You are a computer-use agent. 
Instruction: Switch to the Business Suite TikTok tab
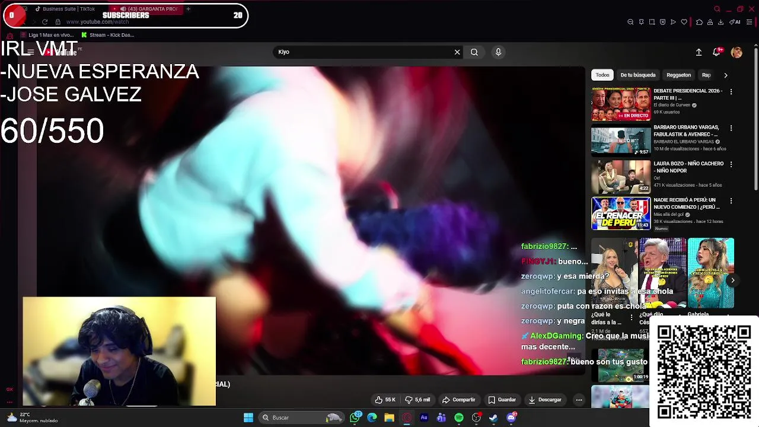tap(65, 9)
